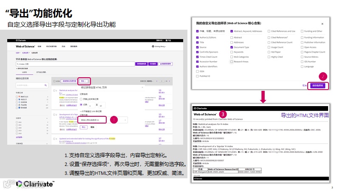Viewport: 340px width, 191px height.
Task: Toggle Conf.Info/Sponsors checkbox
Action: pos(197,52)
